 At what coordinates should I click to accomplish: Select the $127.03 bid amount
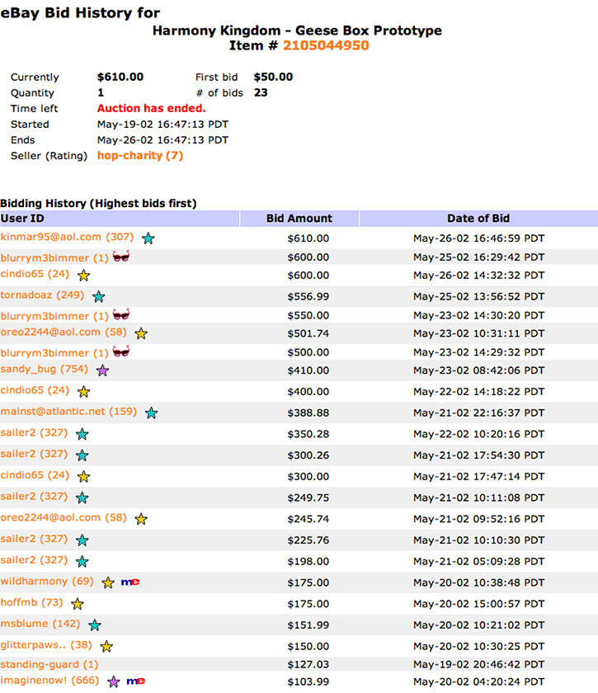[308, 664]
